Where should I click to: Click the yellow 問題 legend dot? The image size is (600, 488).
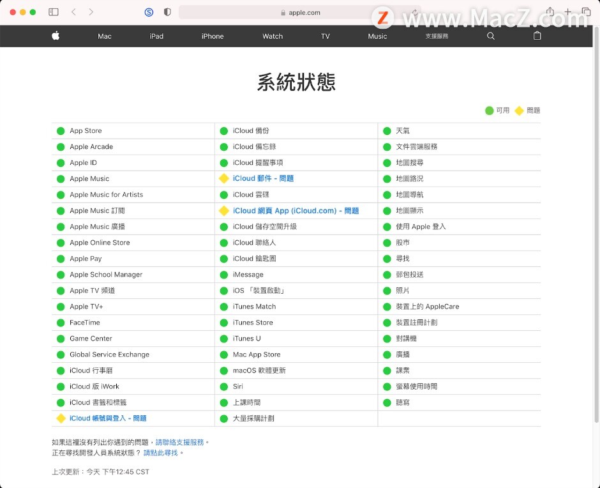click(x=520, y=110)
